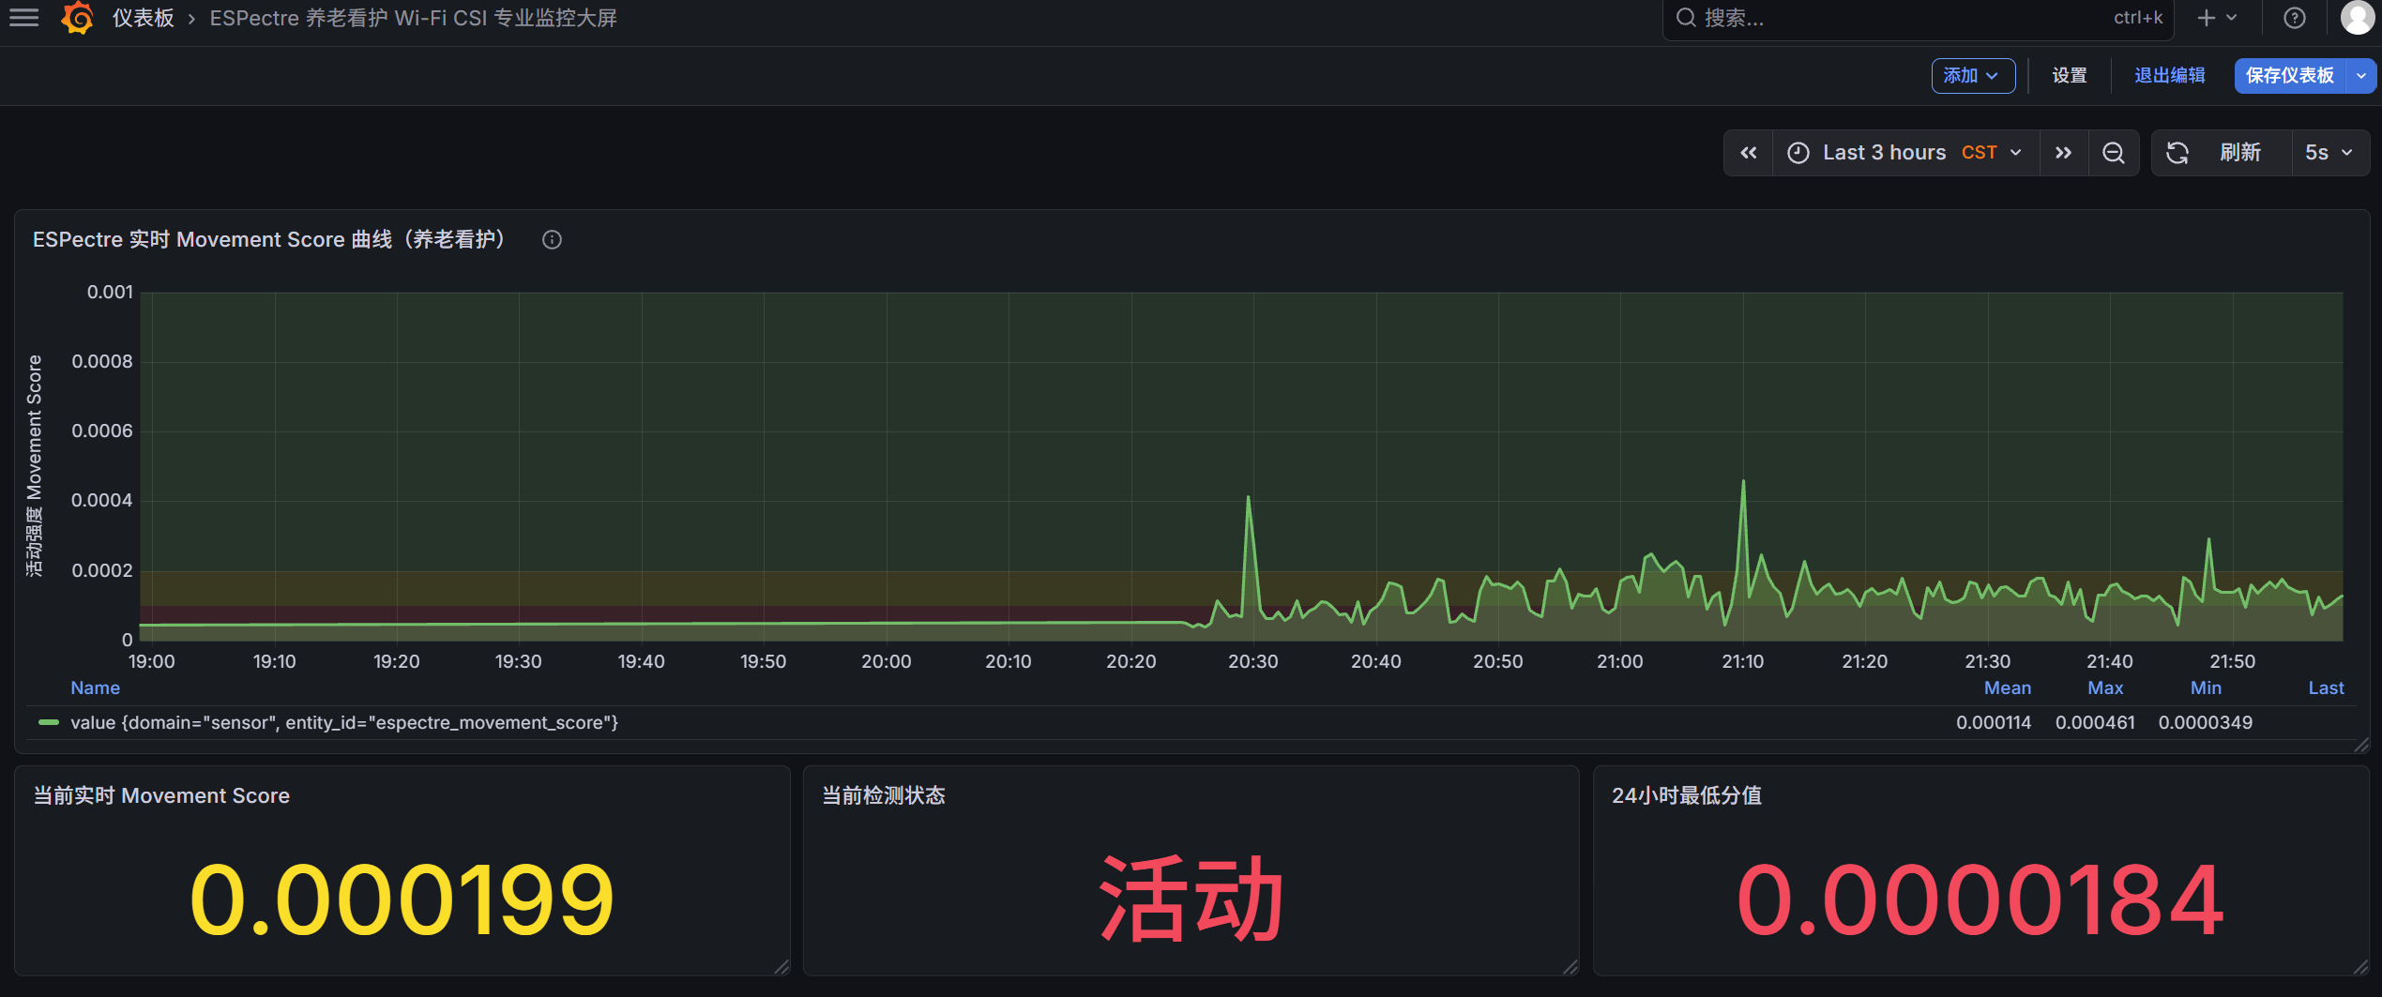Screen dimensions: 2382x997
Task: Click the 当前实时 Movement Score panel title
Action: (161, 796)
